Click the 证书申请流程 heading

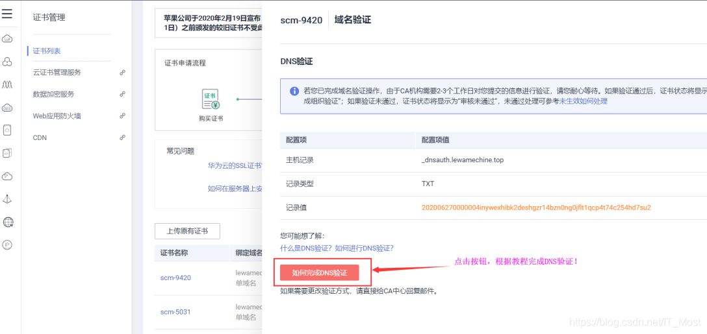(x=185, y=63)
